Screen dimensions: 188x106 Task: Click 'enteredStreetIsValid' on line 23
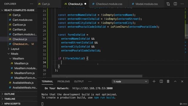pos(83,19)
